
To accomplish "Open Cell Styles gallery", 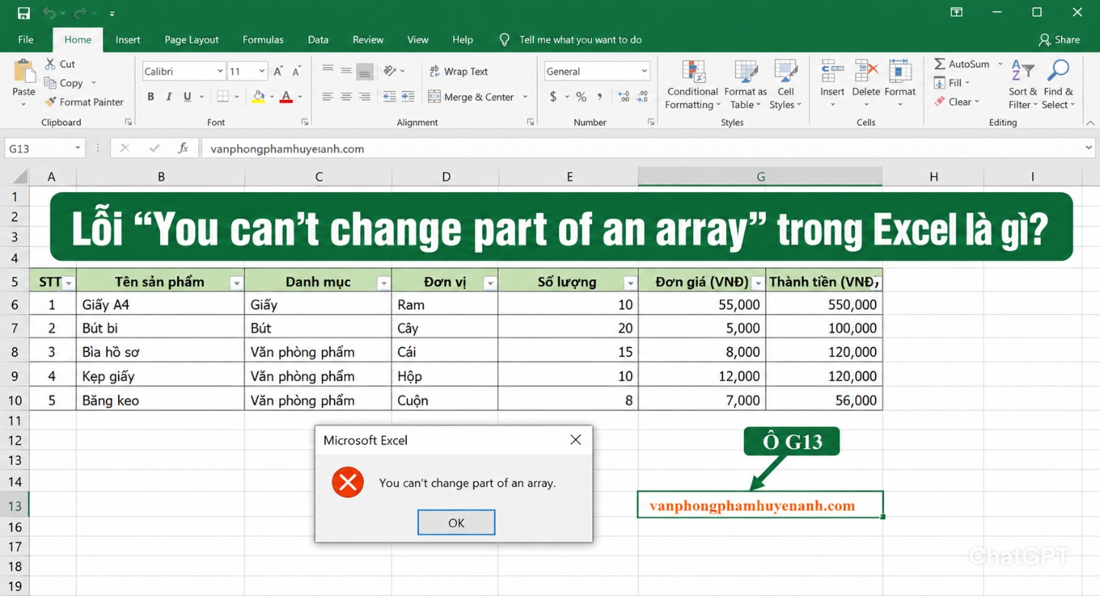I will [785, 85].
